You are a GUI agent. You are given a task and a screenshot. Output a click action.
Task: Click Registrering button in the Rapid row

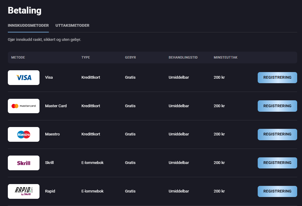tap(277, 191)
